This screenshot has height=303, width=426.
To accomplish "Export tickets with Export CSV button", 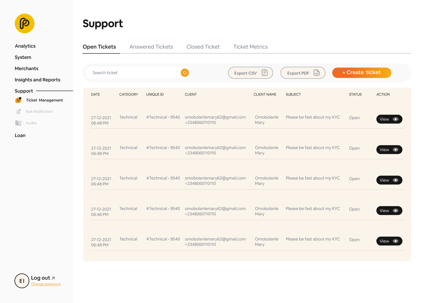I will pos(251,73).
